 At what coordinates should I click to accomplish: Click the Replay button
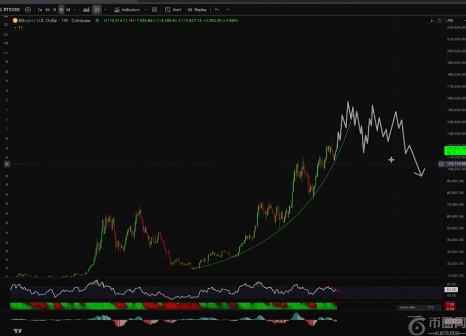click(x=196, y=9)
